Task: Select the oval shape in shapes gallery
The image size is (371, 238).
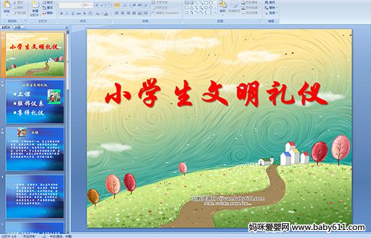Action: (x=211, y=3)
